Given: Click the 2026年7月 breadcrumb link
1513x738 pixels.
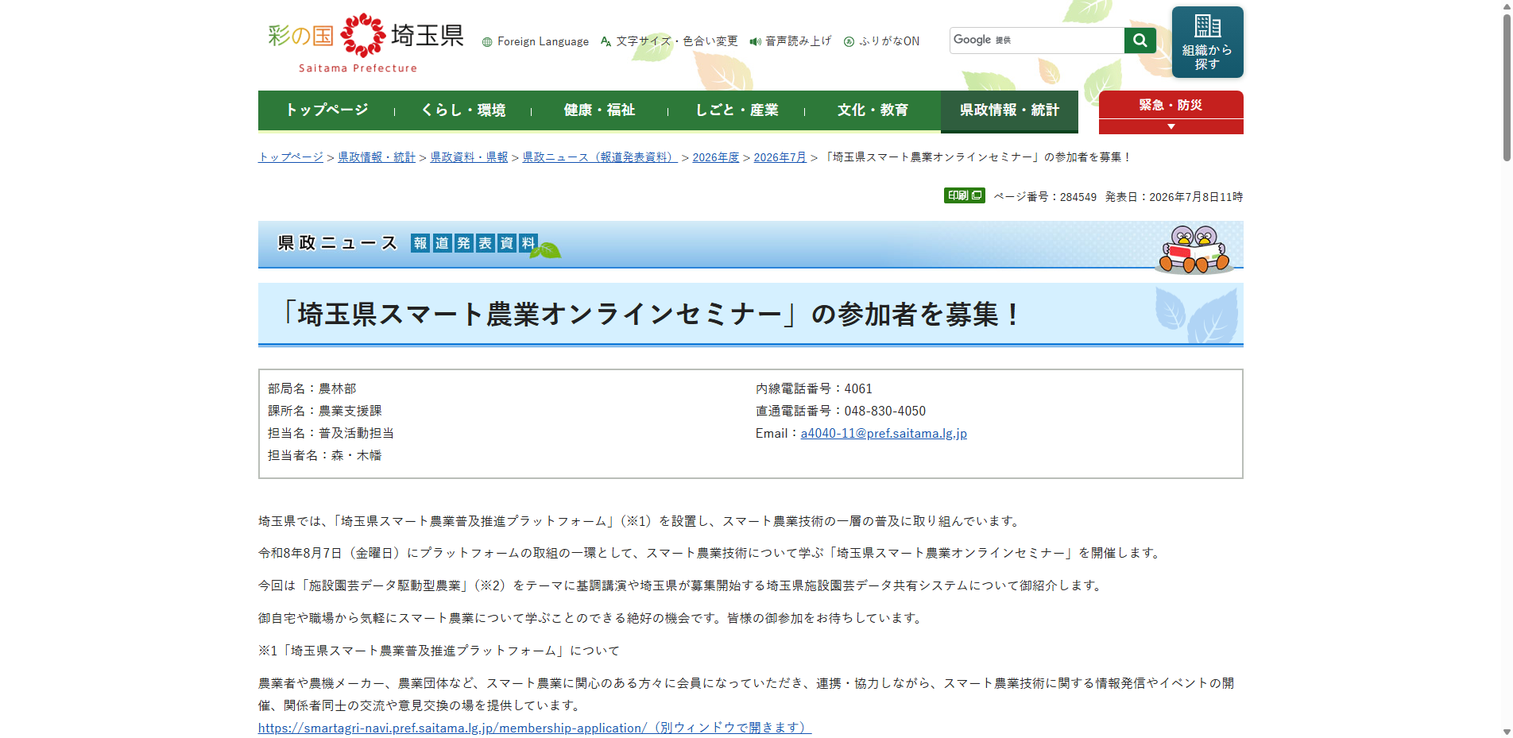Looking at the screenshot, I should pyautogui.click(x=780, y=157).
